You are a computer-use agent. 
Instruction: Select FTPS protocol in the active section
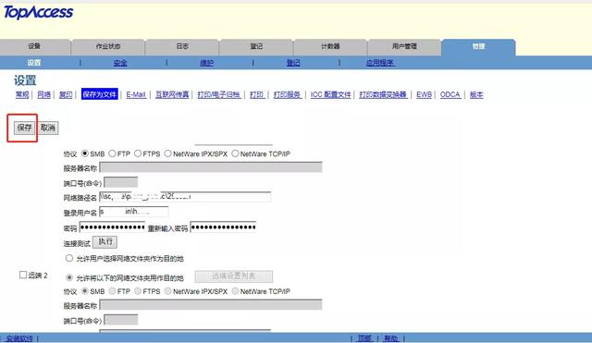[x=138, y=153]
